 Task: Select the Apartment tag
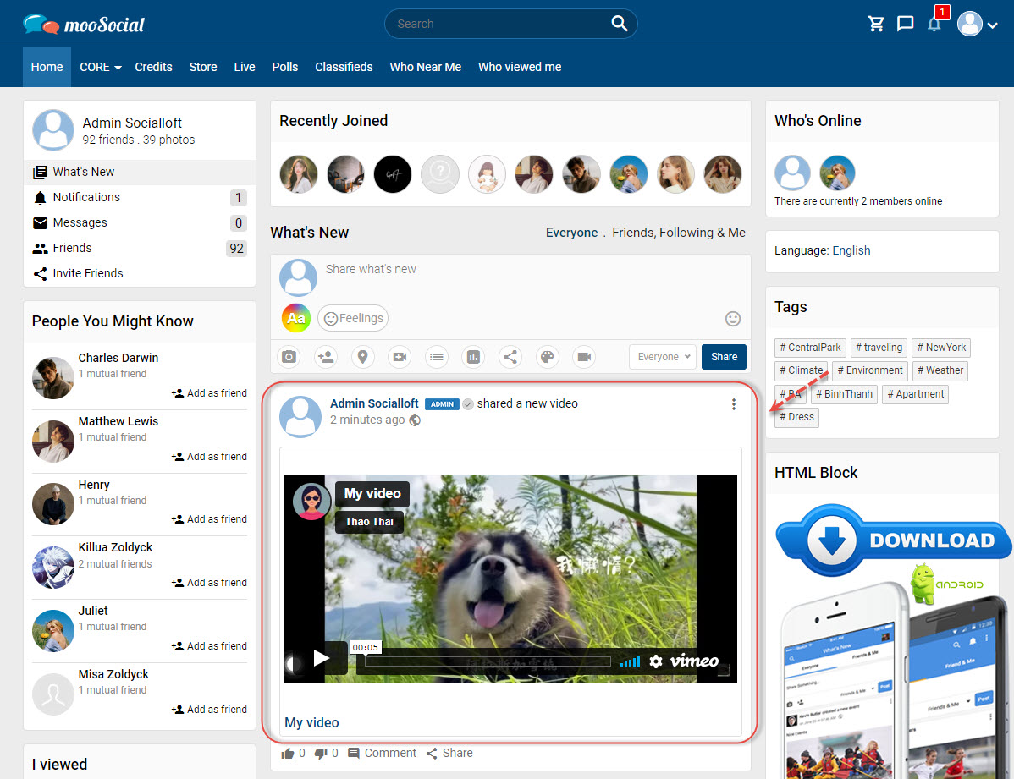(915, 394)
